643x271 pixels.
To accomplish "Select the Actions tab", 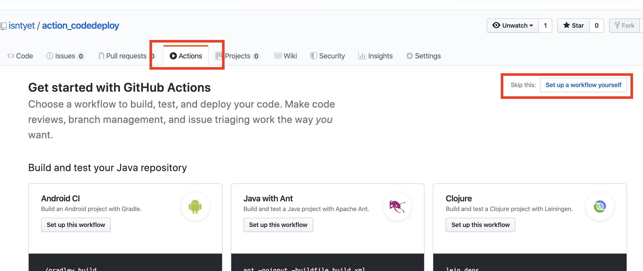I will pos(186,56).
